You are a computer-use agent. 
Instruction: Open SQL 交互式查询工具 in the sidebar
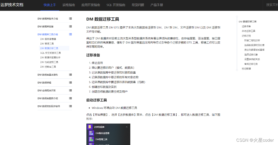(50, 53)
